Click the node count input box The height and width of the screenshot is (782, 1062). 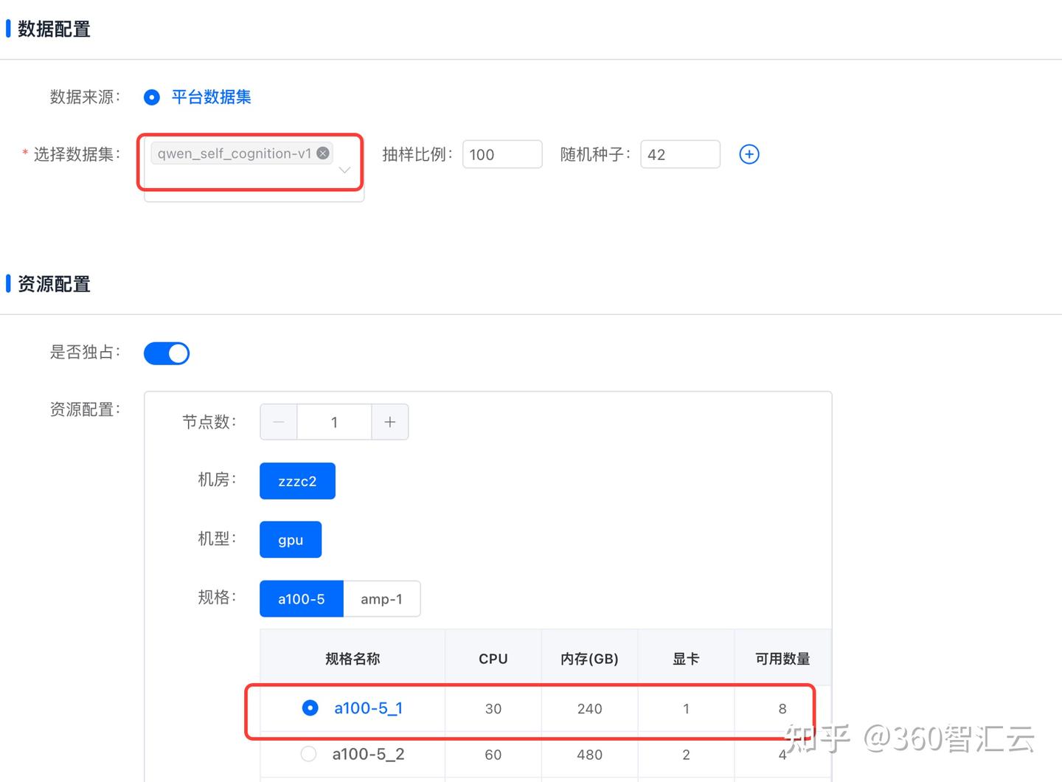tap(334, 421)
